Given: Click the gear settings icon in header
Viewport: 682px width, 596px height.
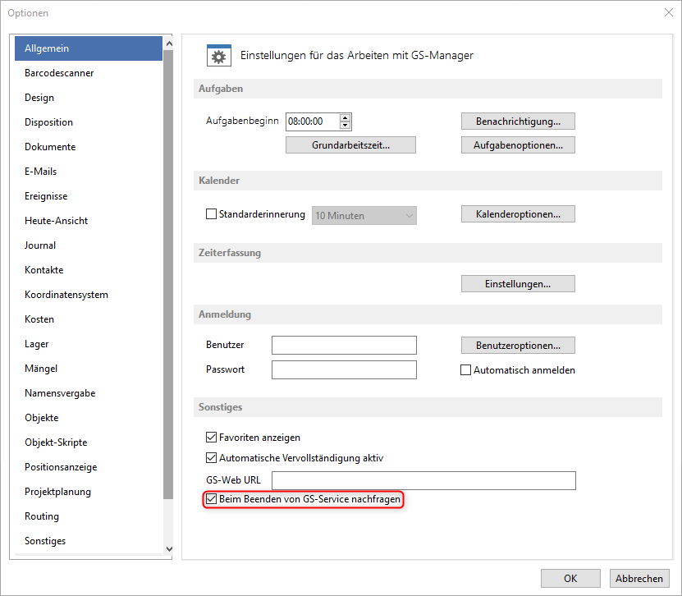Looking at the screenshot, I should pos(219,56).
